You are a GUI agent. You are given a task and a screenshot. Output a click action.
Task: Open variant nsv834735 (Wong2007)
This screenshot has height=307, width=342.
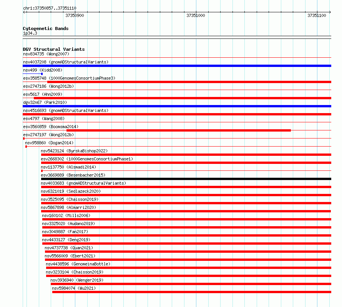46,54
